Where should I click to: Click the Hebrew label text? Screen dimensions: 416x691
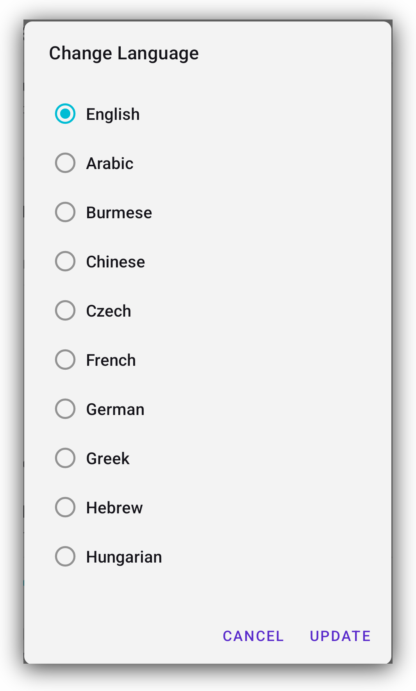(114, 508)
